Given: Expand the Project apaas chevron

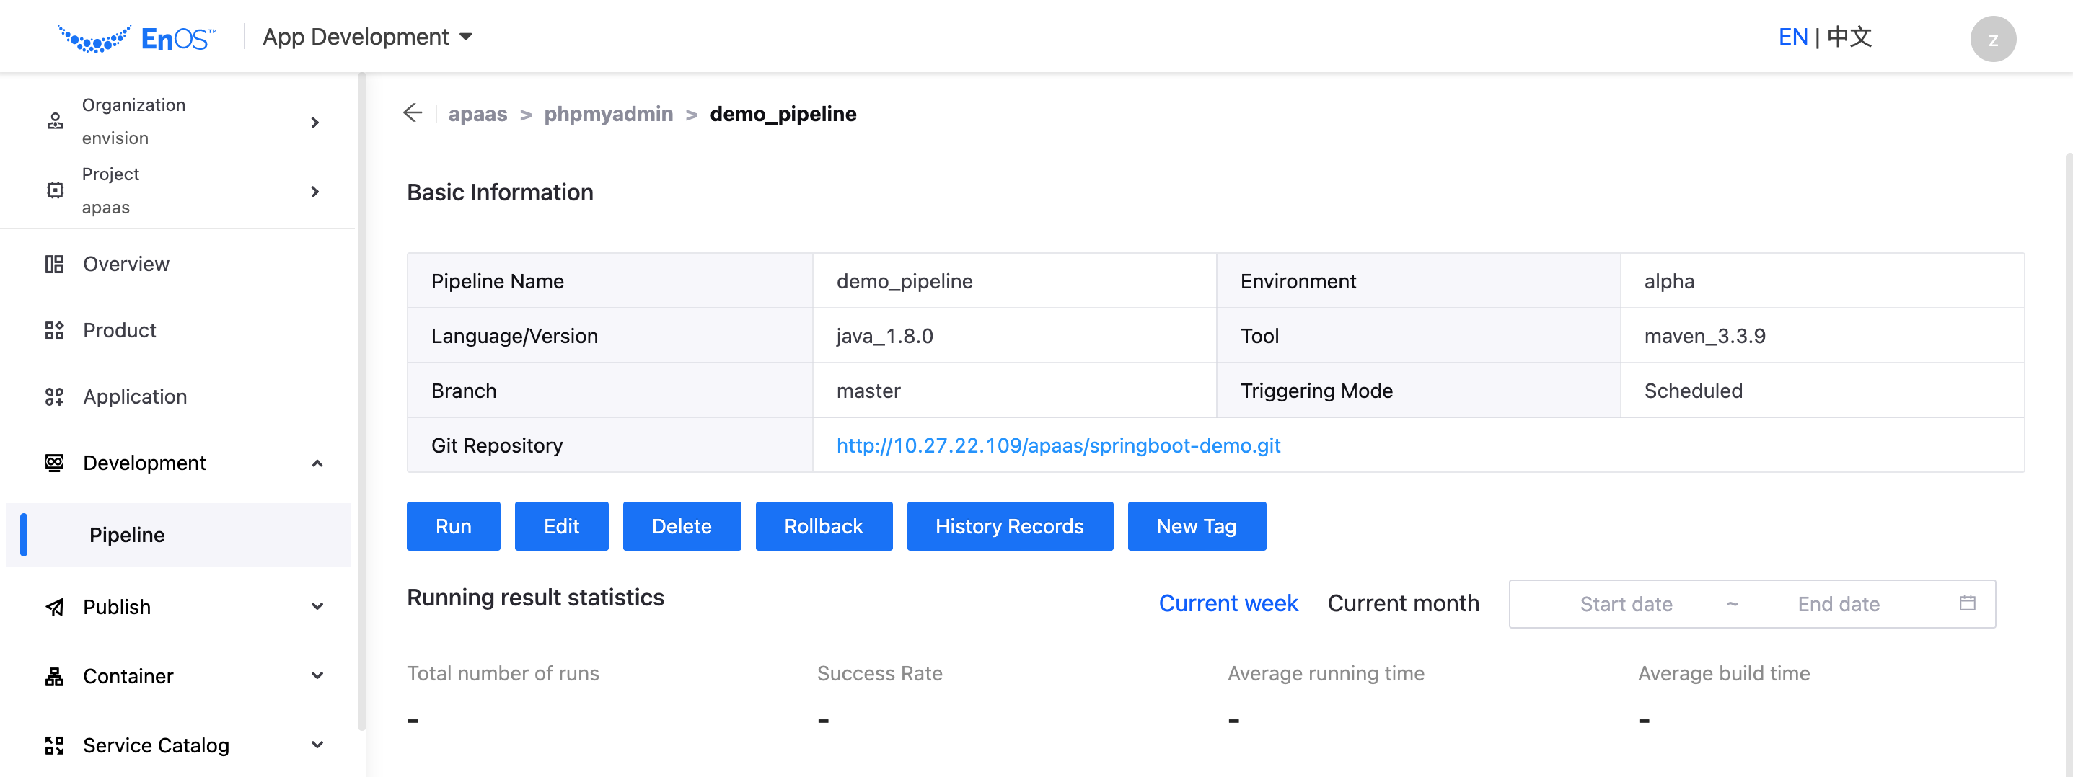Looking at the screenshot, I should pos(314,192).
